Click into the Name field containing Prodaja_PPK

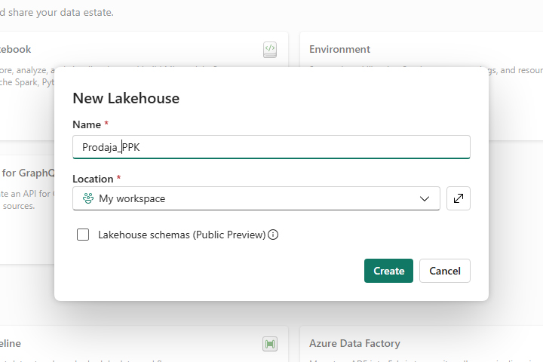271,147
